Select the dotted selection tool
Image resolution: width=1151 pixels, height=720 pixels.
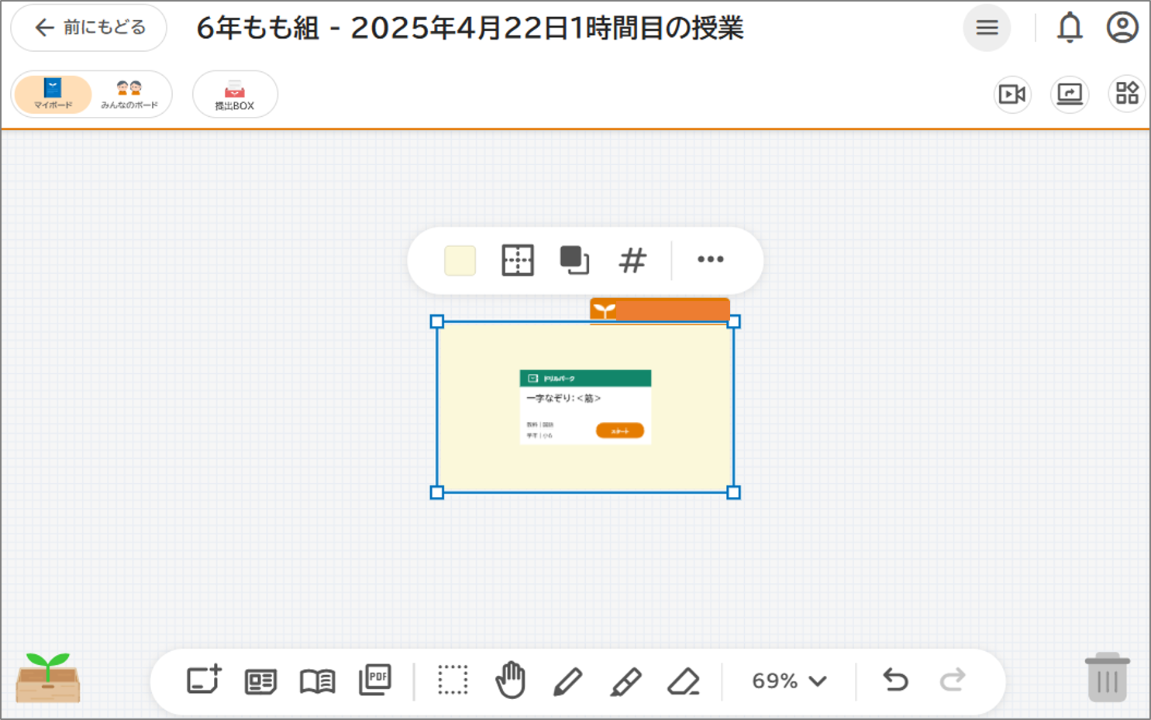[453, 681]
